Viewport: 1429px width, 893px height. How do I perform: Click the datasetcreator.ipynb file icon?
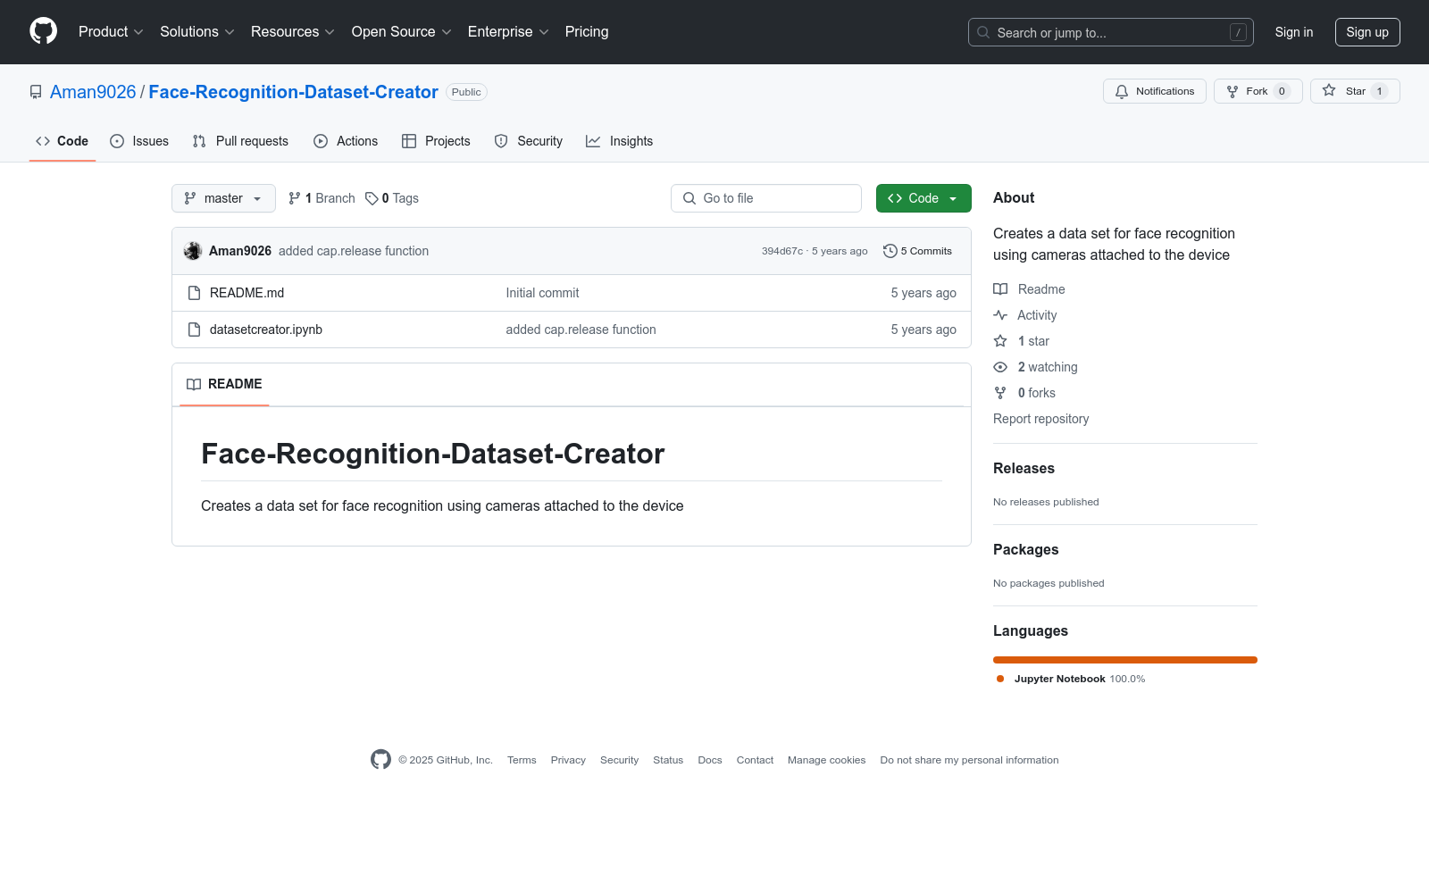click(x=194, y=330)
